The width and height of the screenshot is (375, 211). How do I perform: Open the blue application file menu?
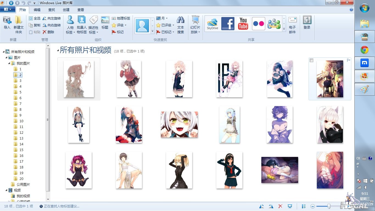click(x=8, y=9)
